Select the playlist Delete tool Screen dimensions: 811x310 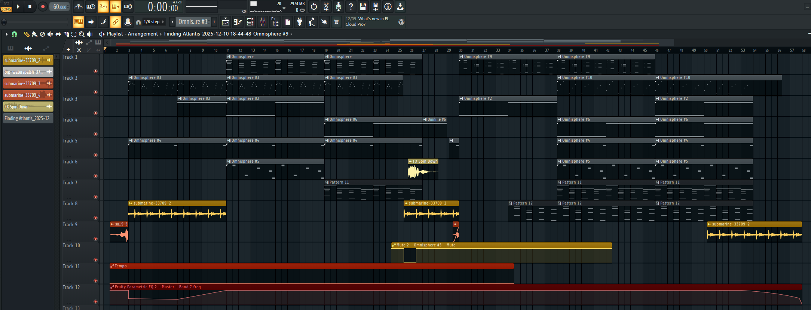(x=42, y=34)
